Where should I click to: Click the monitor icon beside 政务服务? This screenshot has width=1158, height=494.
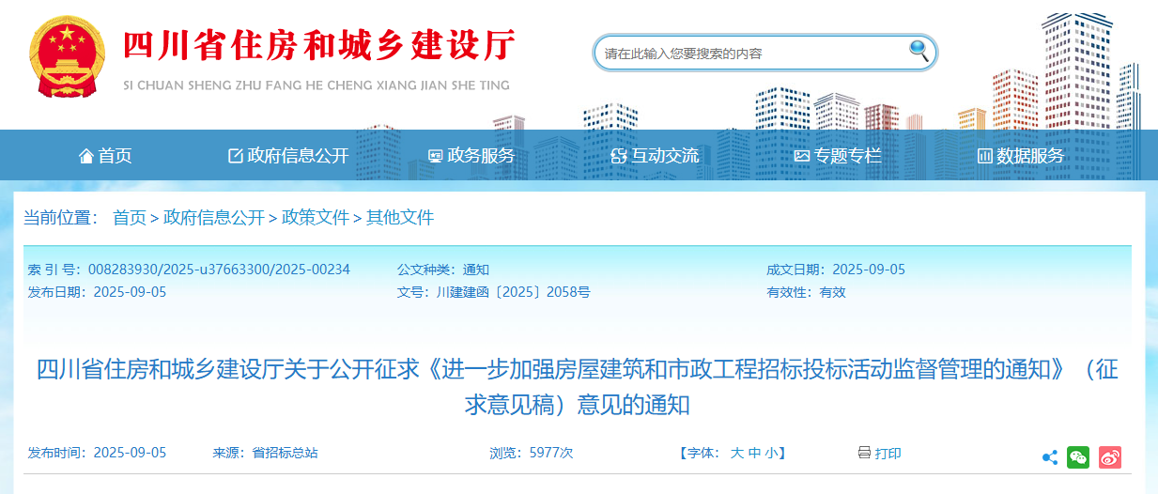(436, 156)
